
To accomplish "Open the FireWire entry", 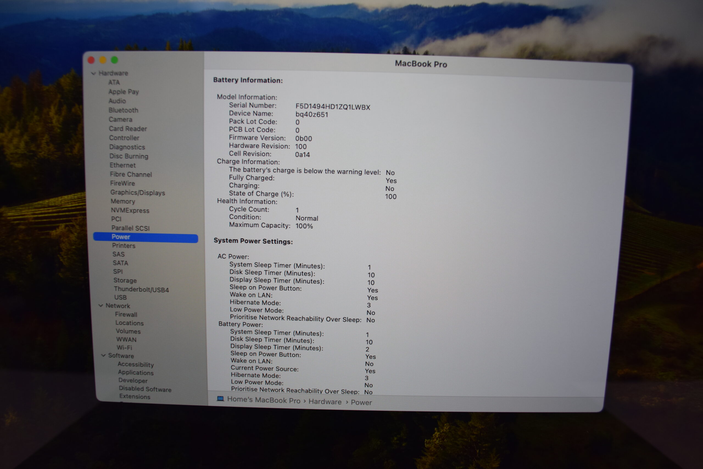I will click(122, 183).
